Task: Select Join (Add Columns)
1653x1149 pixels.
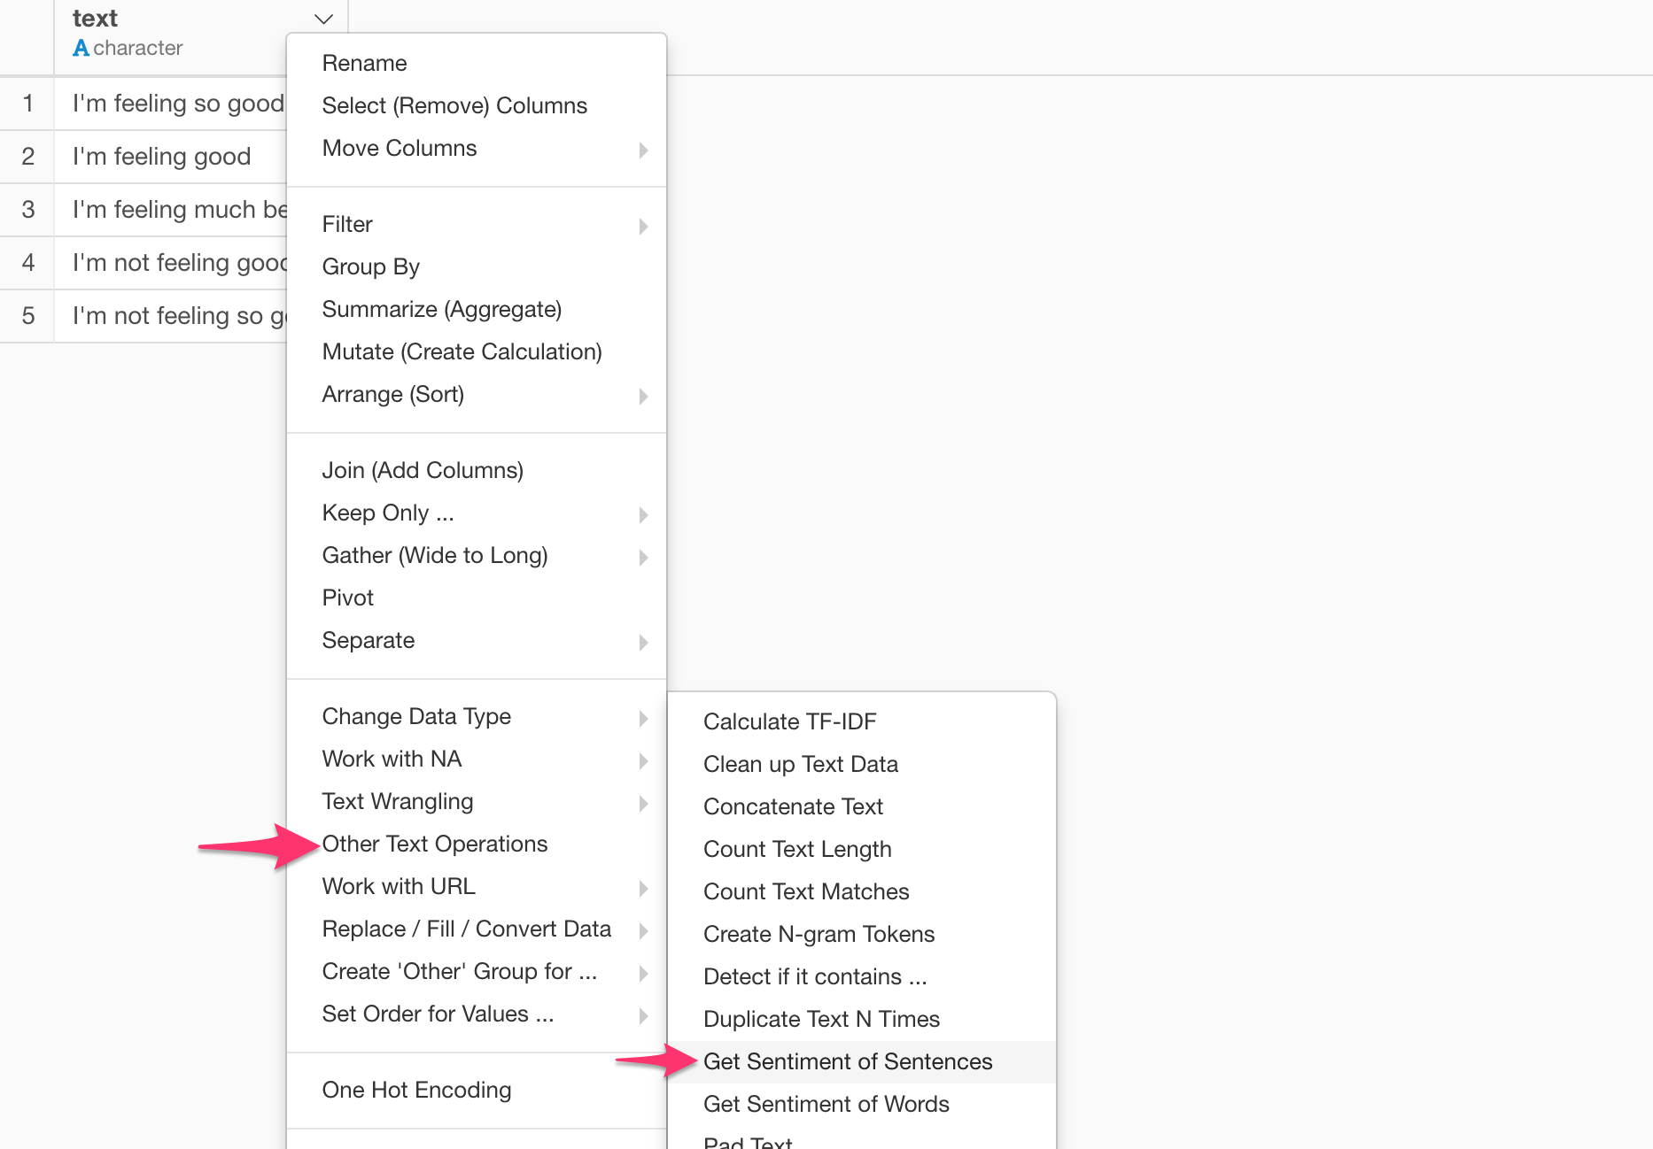Action: click(x=423, y=470)
